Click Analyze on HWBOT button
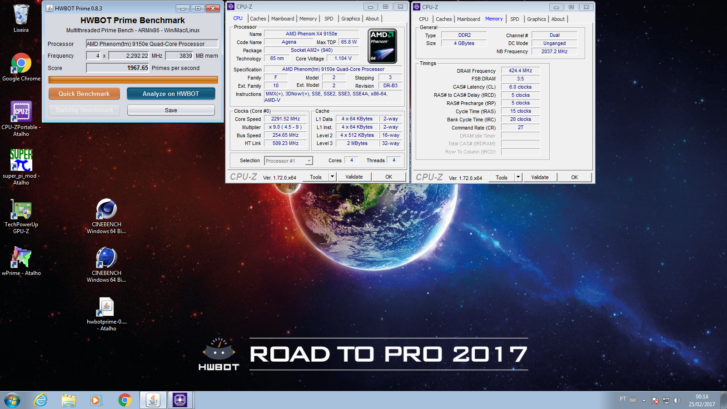 pyautogui.click(x=171, y=94)
